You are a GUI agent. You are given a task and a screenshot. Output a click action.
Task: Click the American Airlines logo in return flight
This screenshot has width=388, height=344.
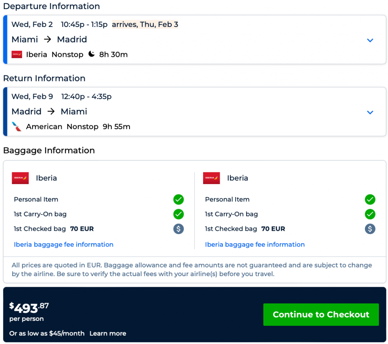17,127
